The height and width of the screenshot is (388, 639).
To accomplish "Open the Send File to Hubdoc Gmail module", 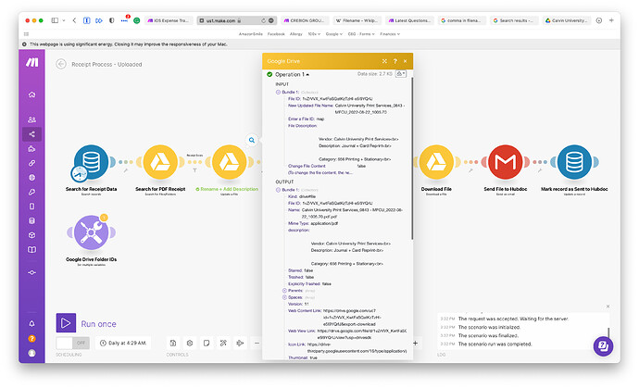I will [506, 162].
